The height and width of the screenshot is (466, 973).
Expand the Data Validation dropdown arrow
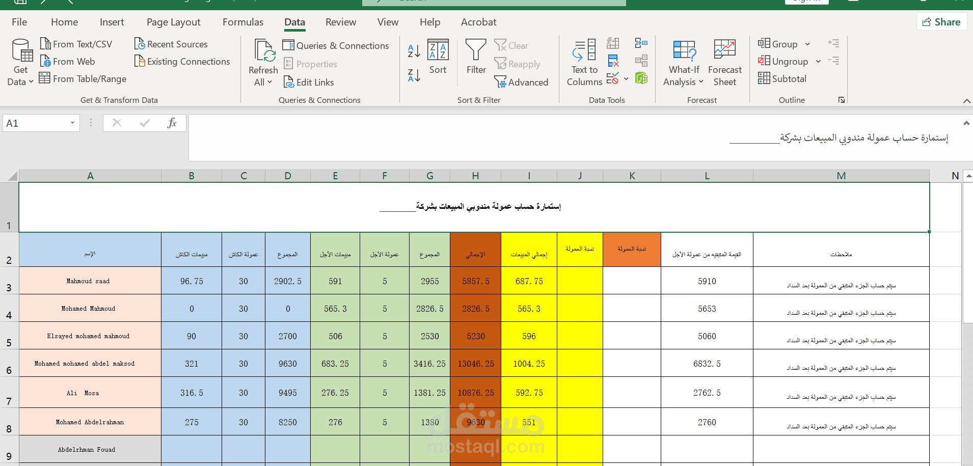click(626, 79)
